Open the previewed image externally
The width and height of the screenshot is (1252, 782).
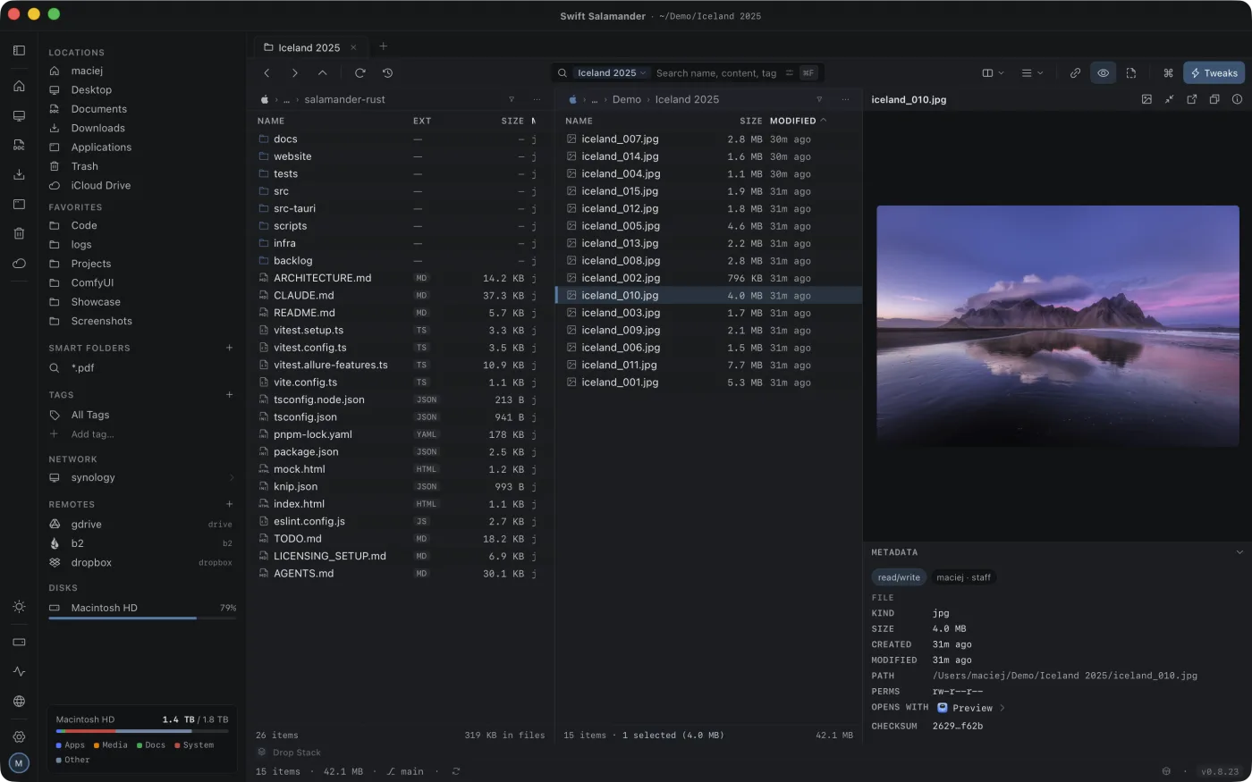click(1191, 99)
